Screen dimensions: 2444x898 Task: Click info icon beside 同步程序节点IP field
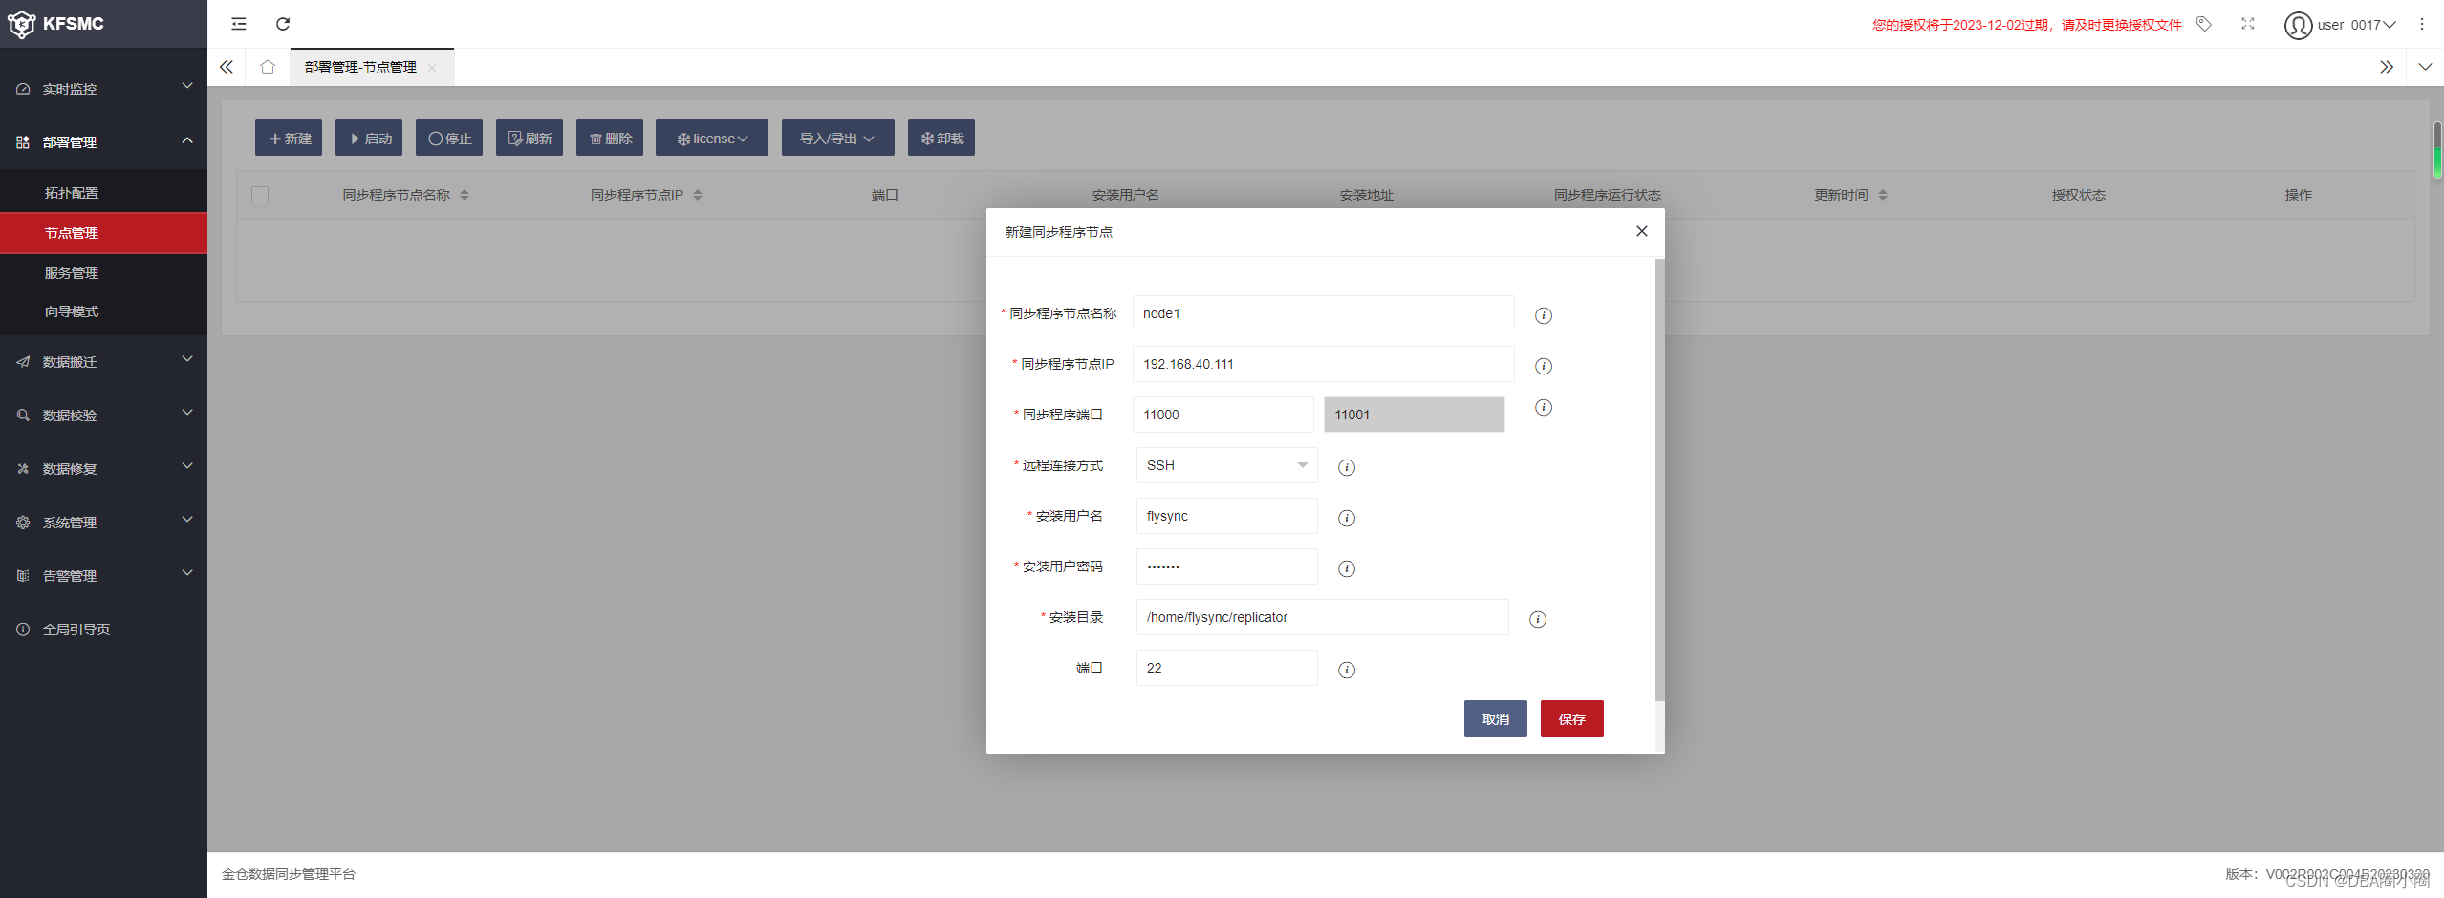pyautogui.click(x=1544, y=366)
